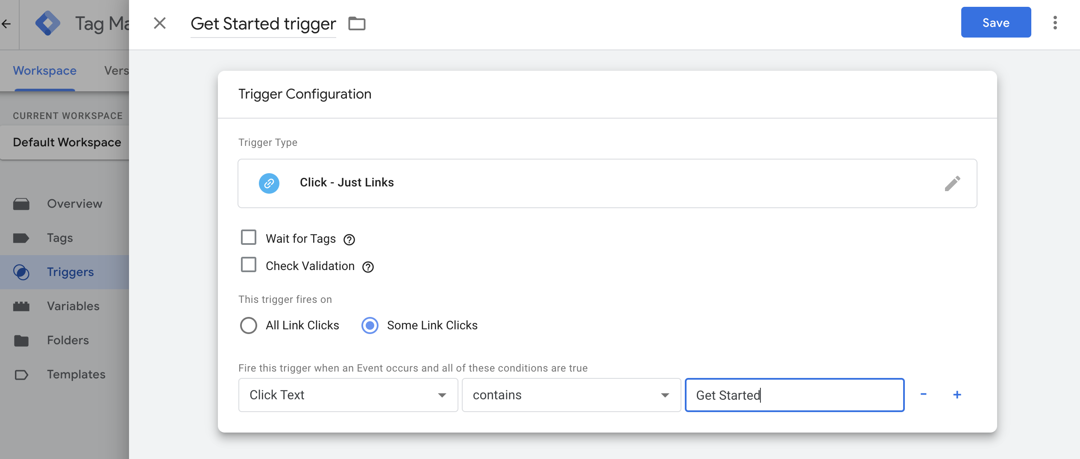The height and width of the screenshot is (459, 1080).
Task: Open the contains operator dropdown
Action: pyautogui.click(x=571, y=395)
